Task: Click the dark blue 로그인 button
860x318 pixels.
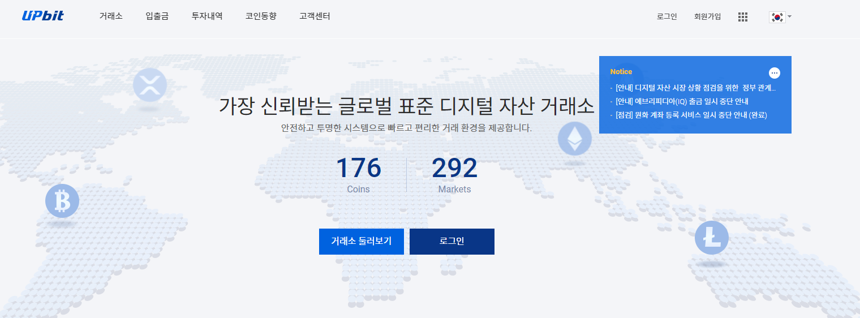Action: 452,242
